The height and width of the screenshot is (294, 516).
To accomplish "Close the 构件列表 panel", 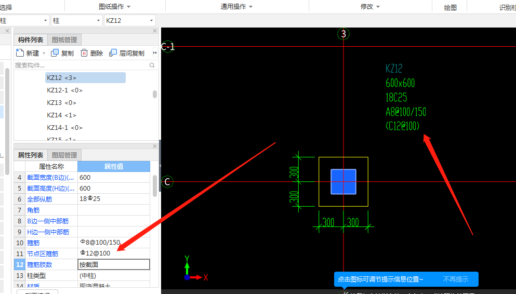I will coord(155,31).
